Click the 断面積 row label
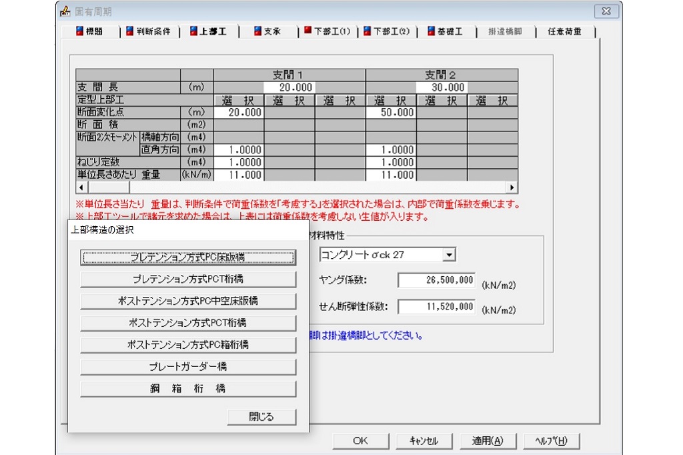Viewport: 683px width, 455px height. coord(128,125)
